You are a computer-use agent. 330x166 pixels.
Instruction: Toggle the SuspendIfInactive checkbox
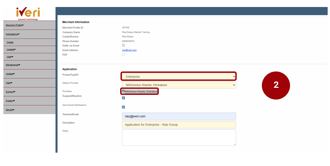click(123, 98)
